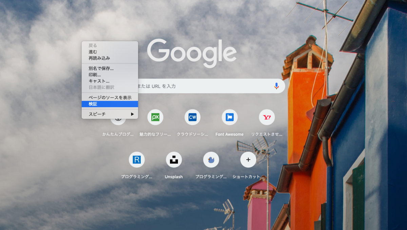Open the Font Awesome shortcut
The image size is (407, 230).
[229, 117]
